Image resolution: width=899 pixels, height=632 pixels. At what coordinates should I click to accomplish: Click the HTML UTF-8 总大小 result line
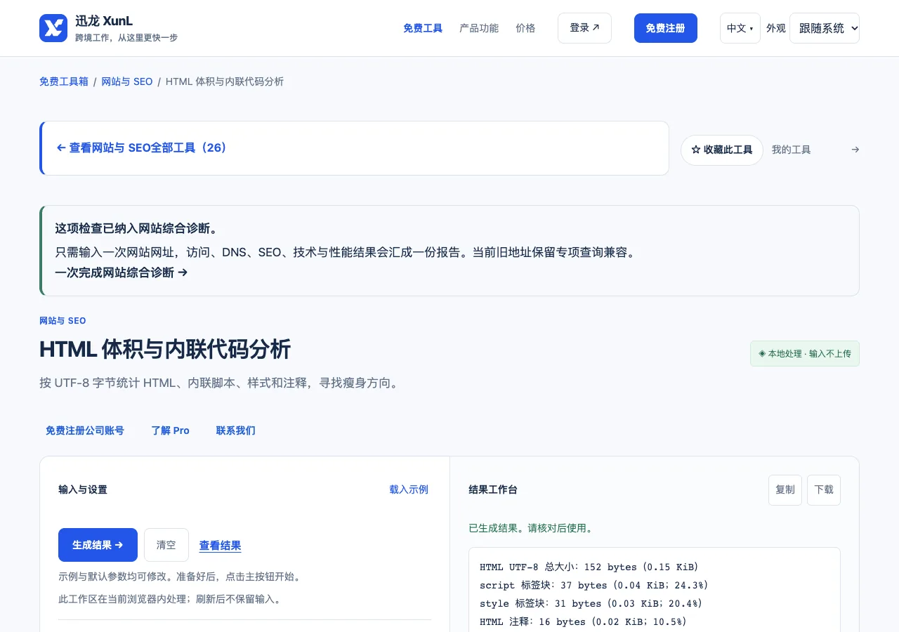(589, 567)
